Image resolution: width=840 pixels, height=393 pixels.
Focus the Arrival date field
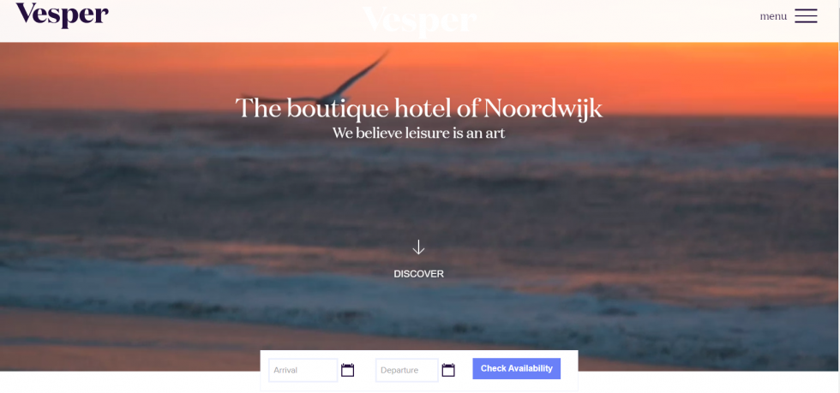pos(303,370)
